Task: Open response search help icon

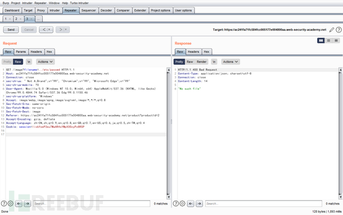Action: (x=176, y=204)
